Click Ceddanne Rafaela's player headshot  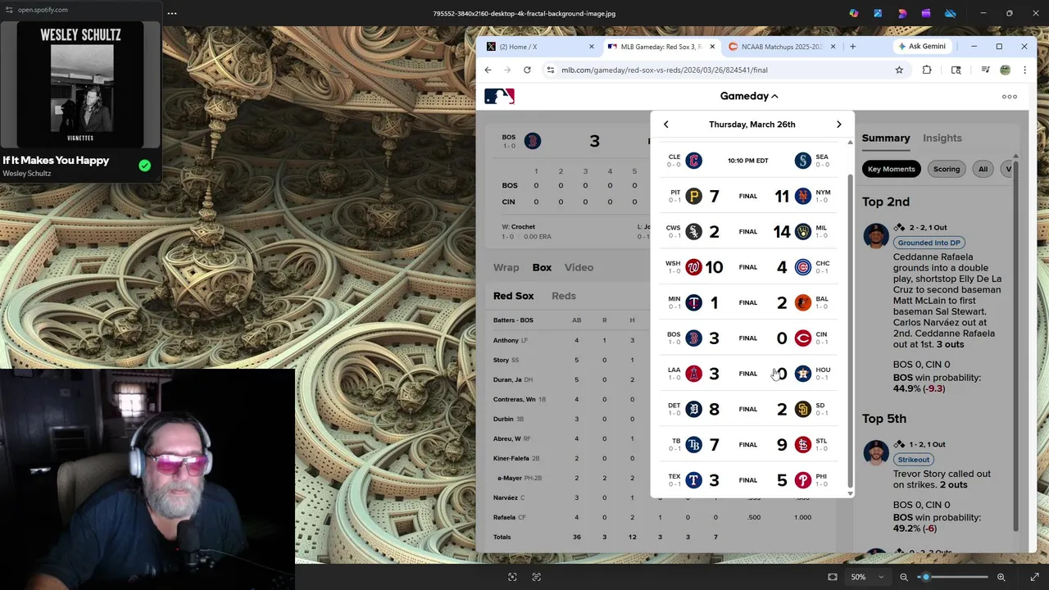[x=876, y=235]
